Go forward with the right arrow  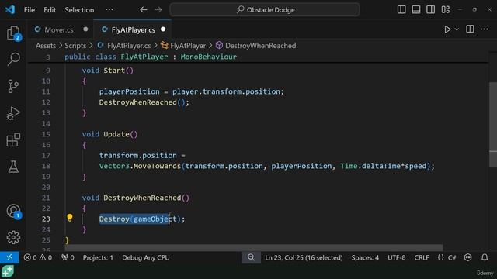[158, 10]
